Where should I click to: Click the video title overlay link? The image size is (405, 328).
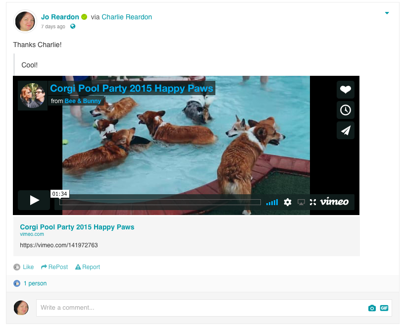click(x=132, y=88)
